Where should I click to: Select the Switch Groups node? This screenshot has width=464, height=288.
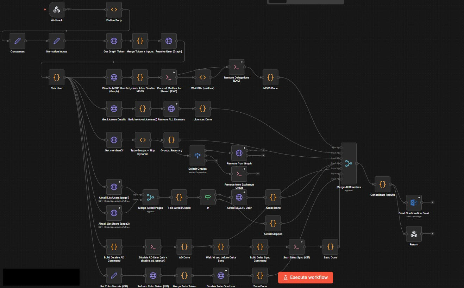[x=197, y=155]
